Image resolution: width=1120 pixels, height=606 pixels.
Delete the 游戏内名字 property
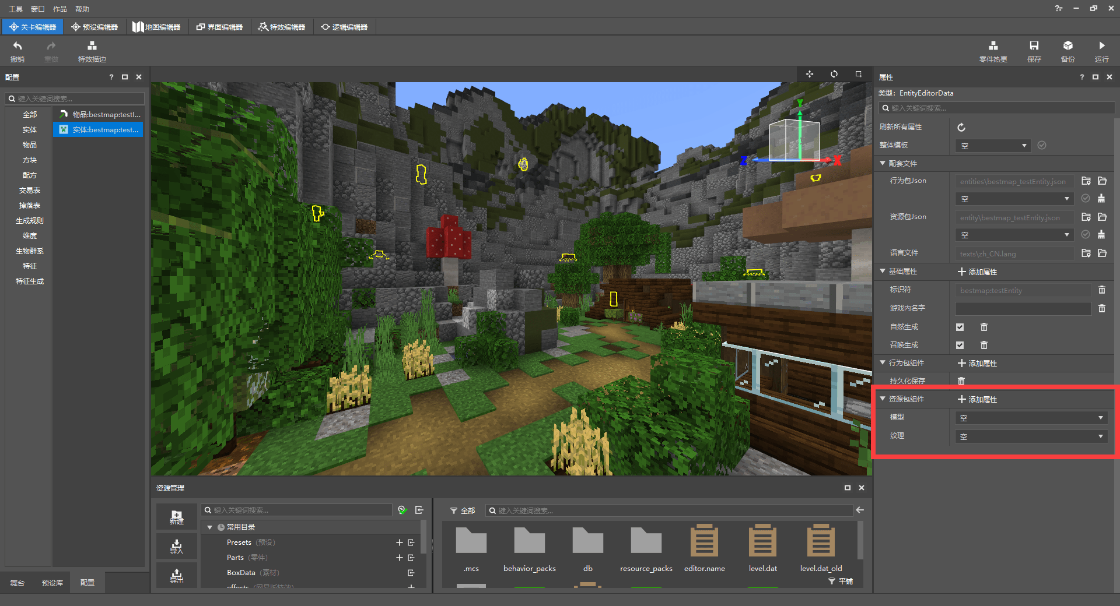coord(1102,308)
